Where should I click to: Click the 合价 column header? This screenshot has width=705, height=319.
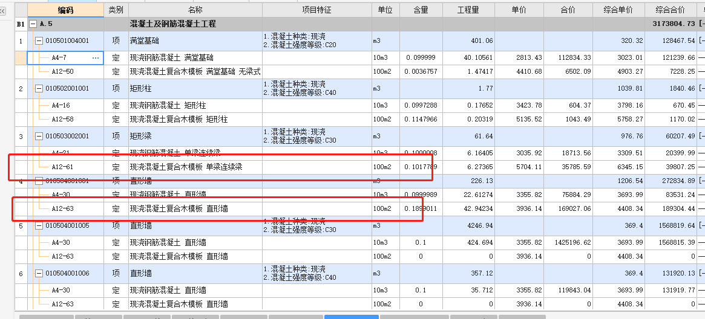click(x=568, y=10)
